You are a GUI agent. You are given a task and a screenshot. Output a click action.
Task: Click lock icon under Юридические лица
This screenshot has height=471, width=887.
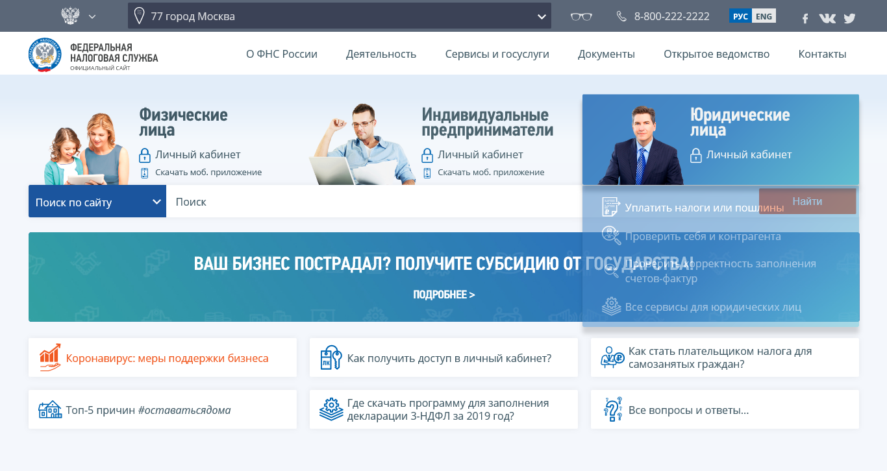[x=696, y=155]
